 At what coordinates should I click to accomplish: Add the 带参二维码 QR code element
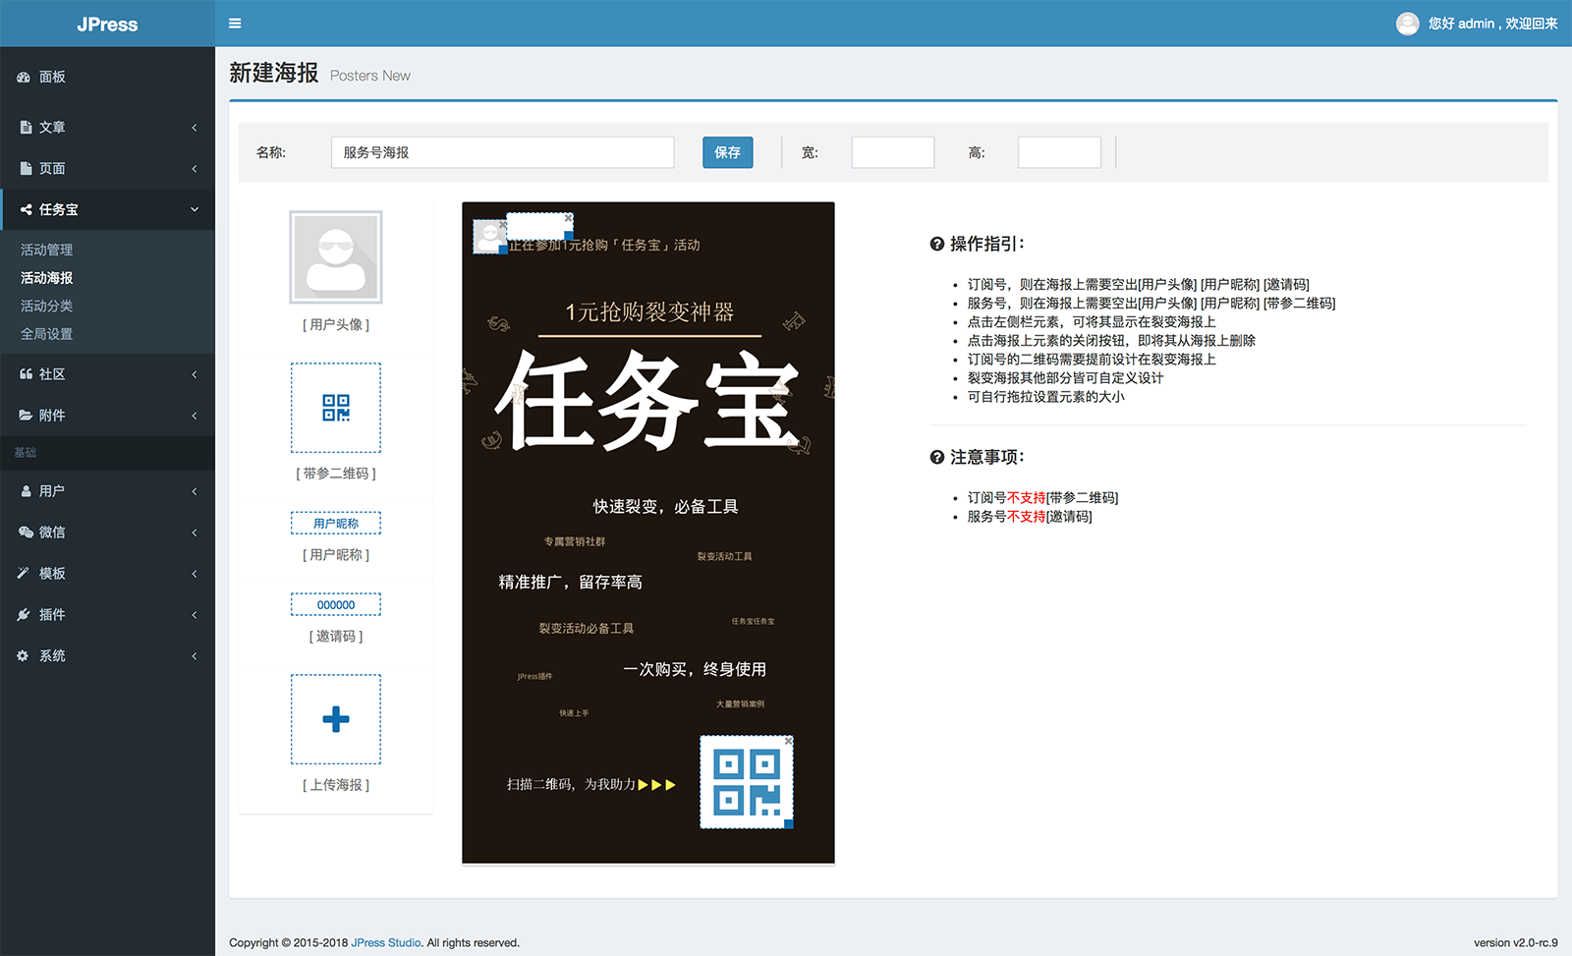[336, 408]
